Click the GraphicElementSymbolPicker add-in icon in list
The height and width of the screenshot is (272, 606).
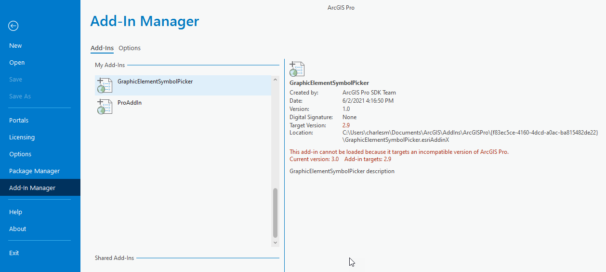tap(105, 85)
